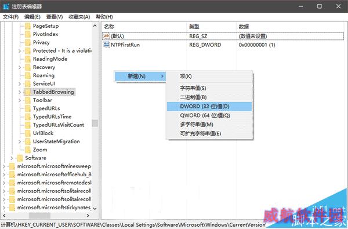Click the 数据 column header
The width and height of the screenshot is (348, 229).
290,27
